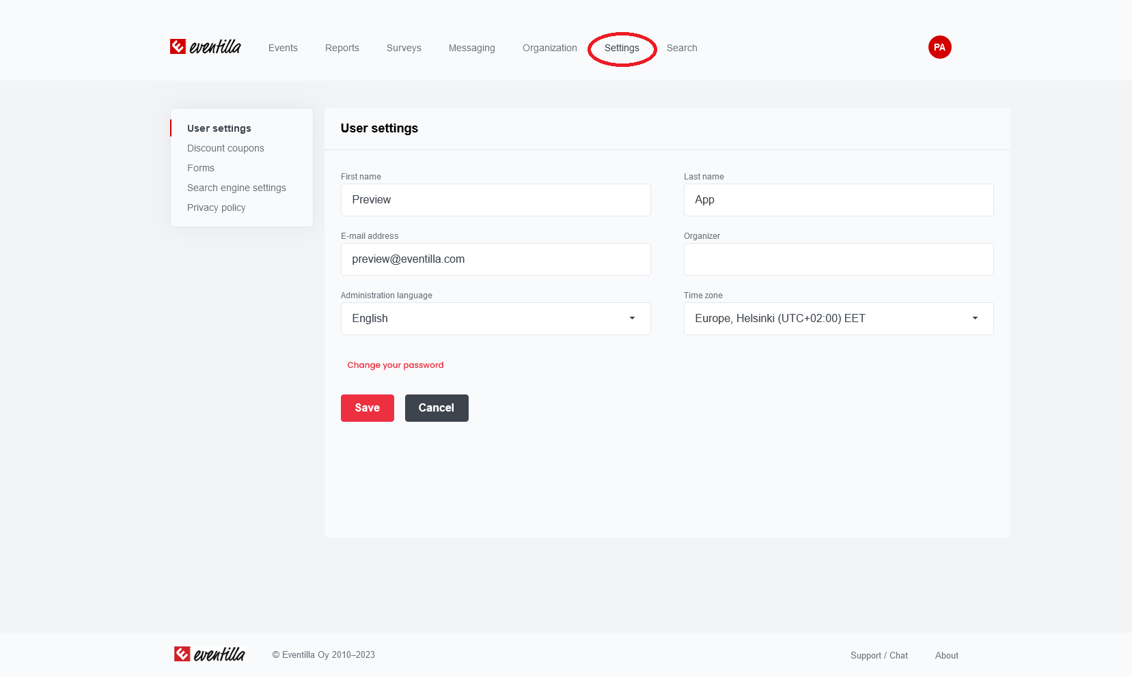
Task: Go to Forms in sidebar
Action: [x=201, y=168]
